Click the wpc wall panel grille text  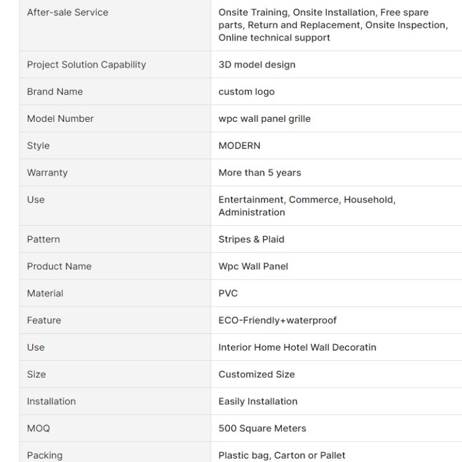[264, 118]
